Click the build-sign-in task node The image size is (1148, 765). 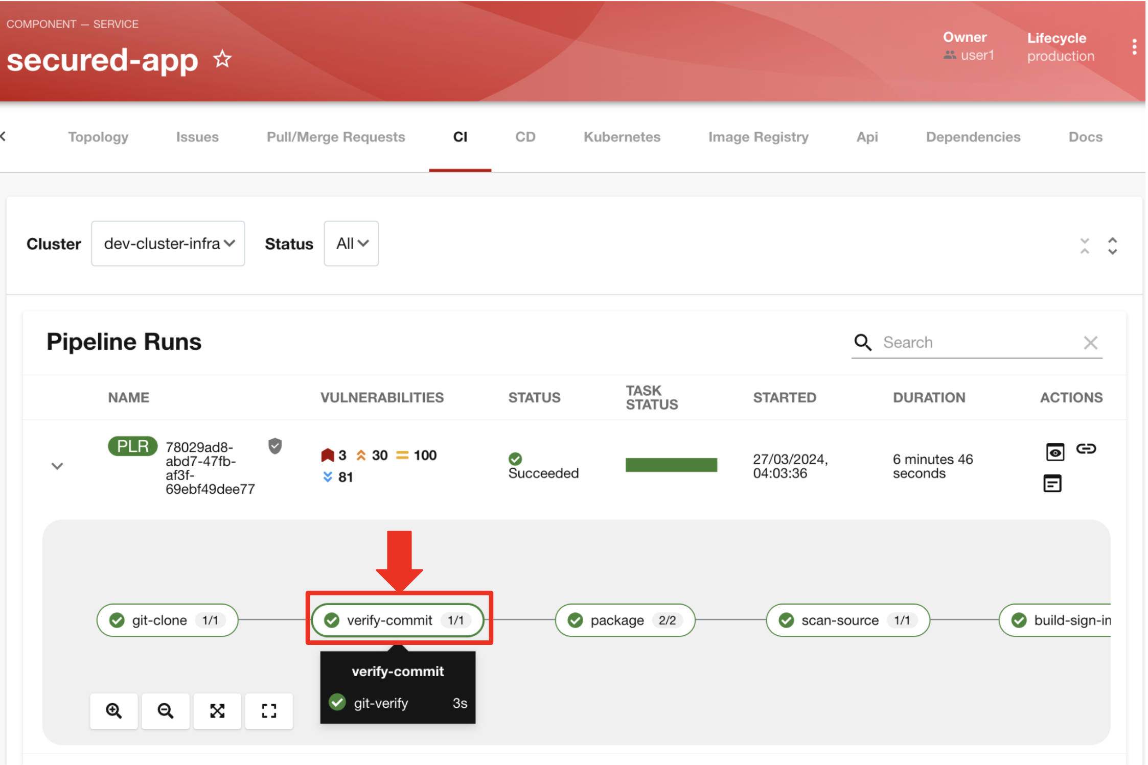coord(1055,620)
